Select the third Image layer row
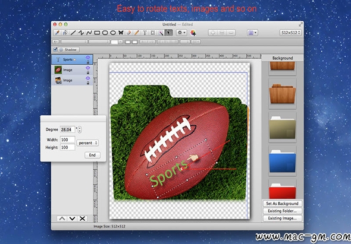The width and height of the screenshot is (351, 244). coord(72,80)
